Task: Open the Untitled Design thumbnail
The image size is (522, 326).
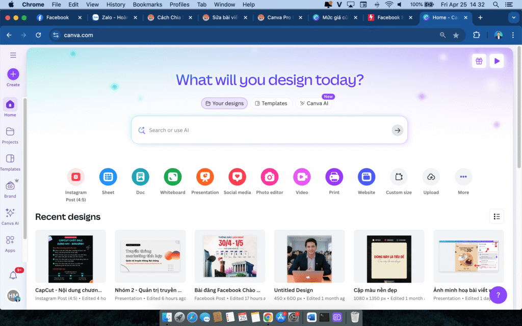Action: click(309, 256)
